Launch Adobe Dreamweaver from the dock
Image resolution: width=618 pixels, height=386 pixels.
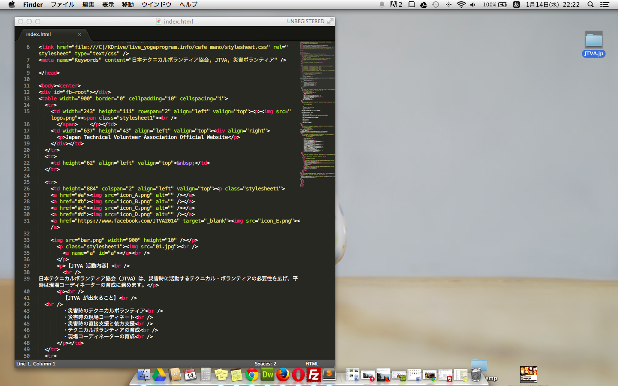coord(267,374)
